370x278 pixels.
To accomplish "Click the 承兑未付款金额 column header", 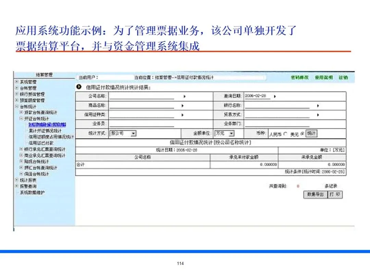I will [x=244, y=157].
